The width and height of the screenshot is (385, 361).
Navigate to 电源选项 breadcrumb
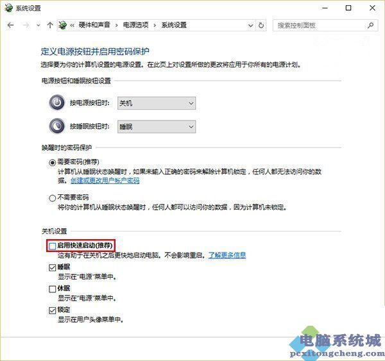[x=135, y=25]
